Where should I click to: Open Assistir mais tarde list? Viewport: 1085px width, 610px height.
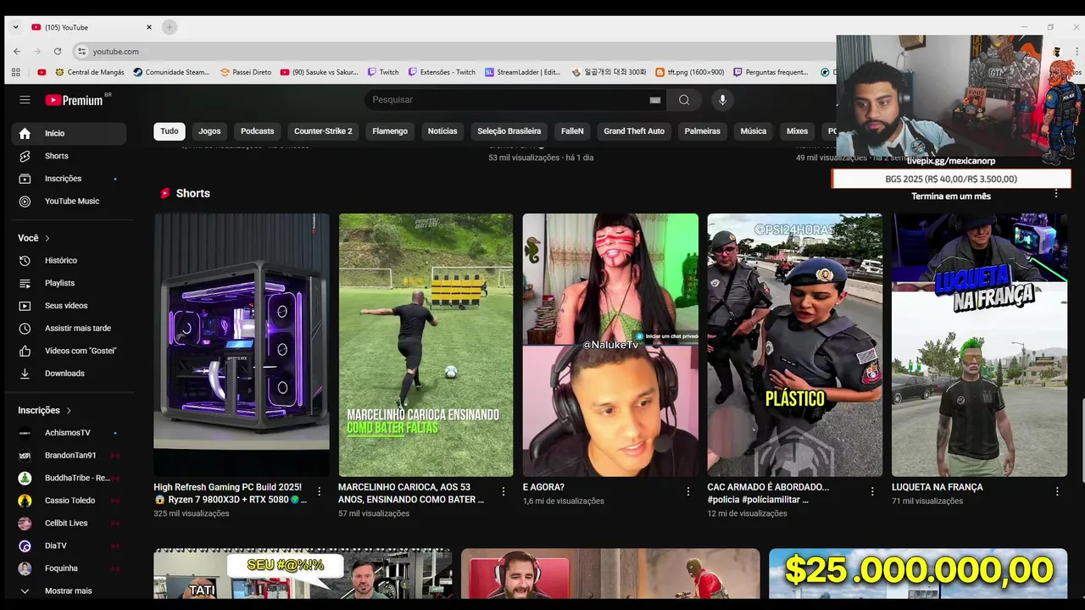(69, 328)
